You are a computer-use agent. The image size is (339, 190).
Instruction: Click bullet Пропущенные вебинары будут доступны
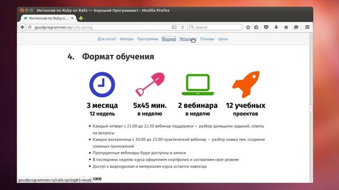139,153
